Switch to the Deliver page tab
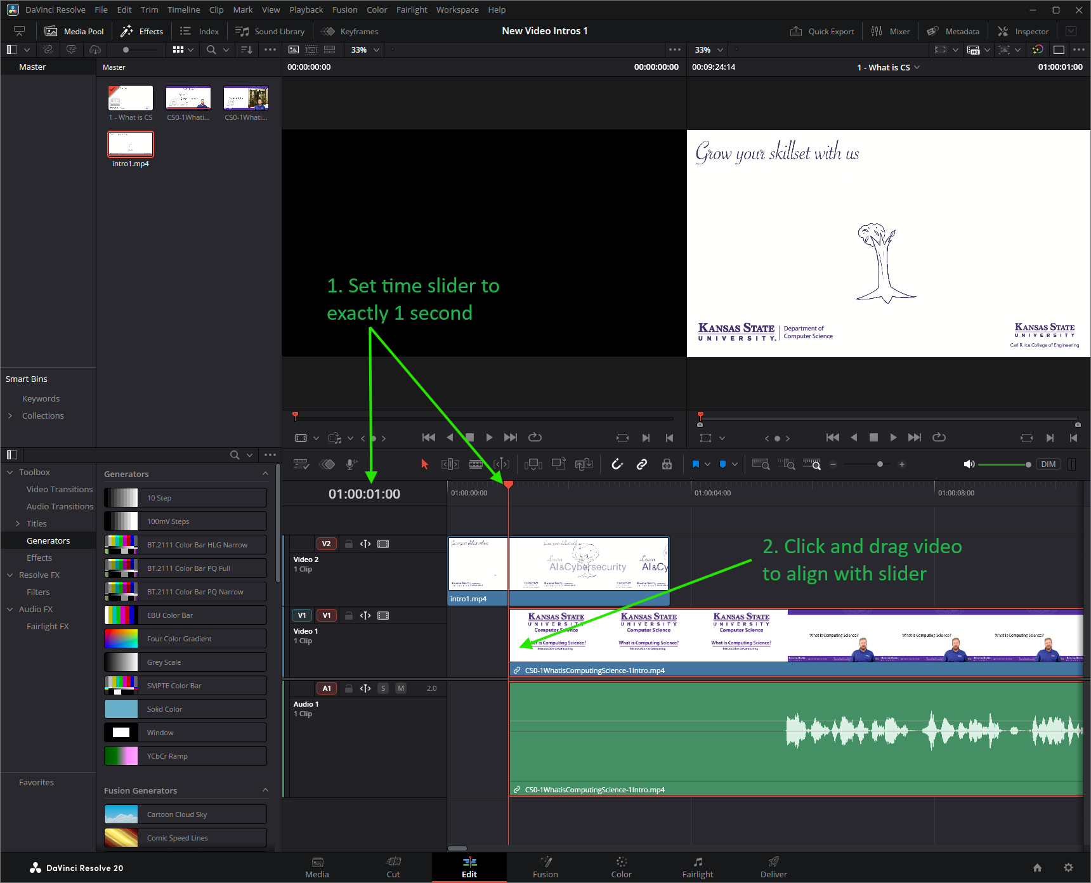 (774, 867)
